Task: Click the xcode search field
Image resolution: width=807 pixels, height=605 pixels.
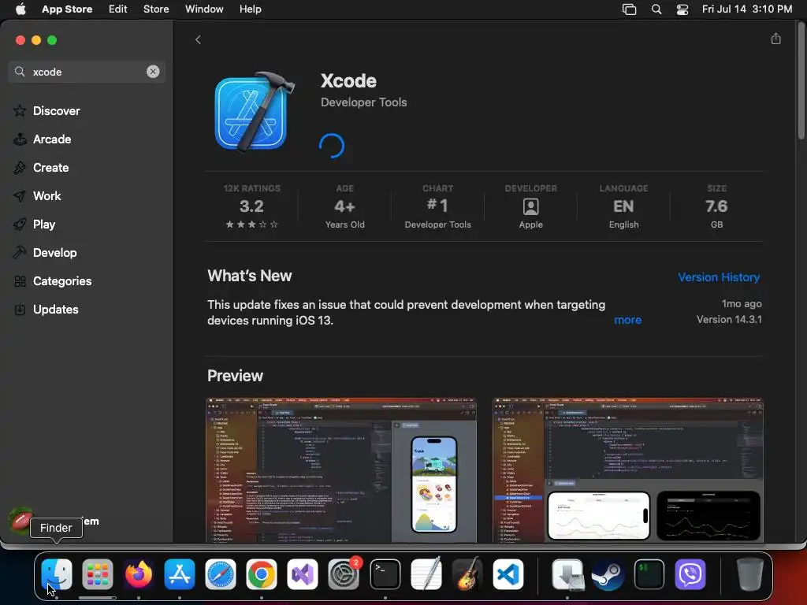Action: [87, 72]
